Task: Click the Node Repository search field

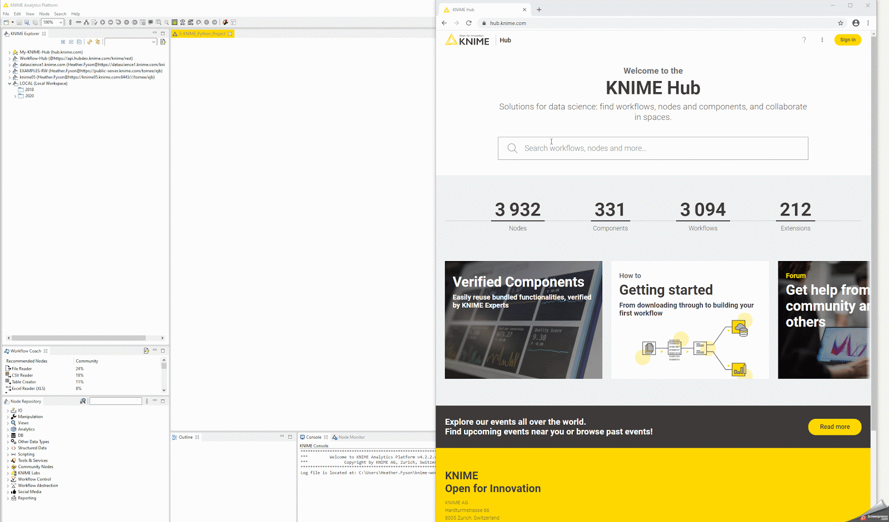Action: pos(116,401)
